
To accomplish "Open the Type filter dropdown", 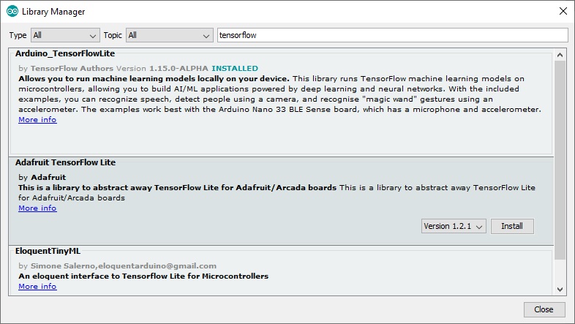I will pyautogui.click(x=65, y=35).
